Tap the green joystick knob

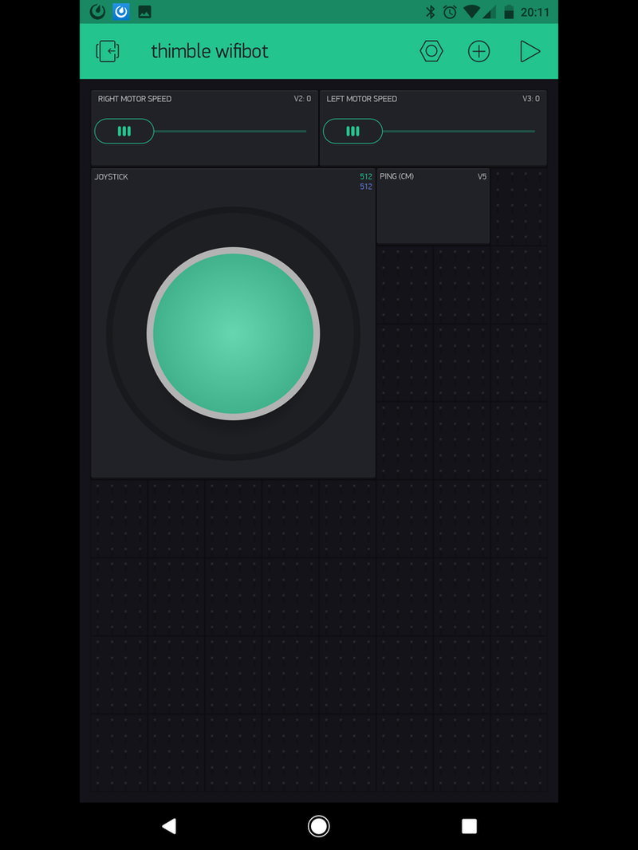(x=233, y=333)
